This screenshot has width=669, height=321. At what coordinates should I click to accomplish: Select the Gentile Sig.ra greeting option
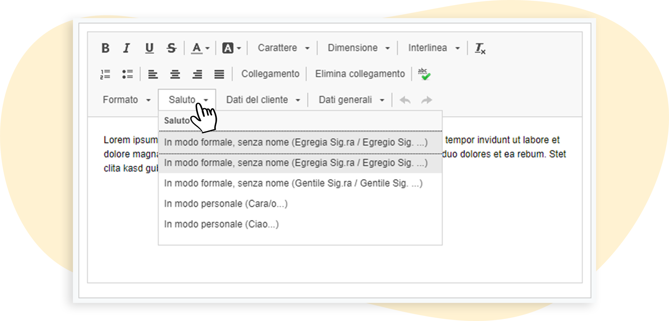click(293, 183)
